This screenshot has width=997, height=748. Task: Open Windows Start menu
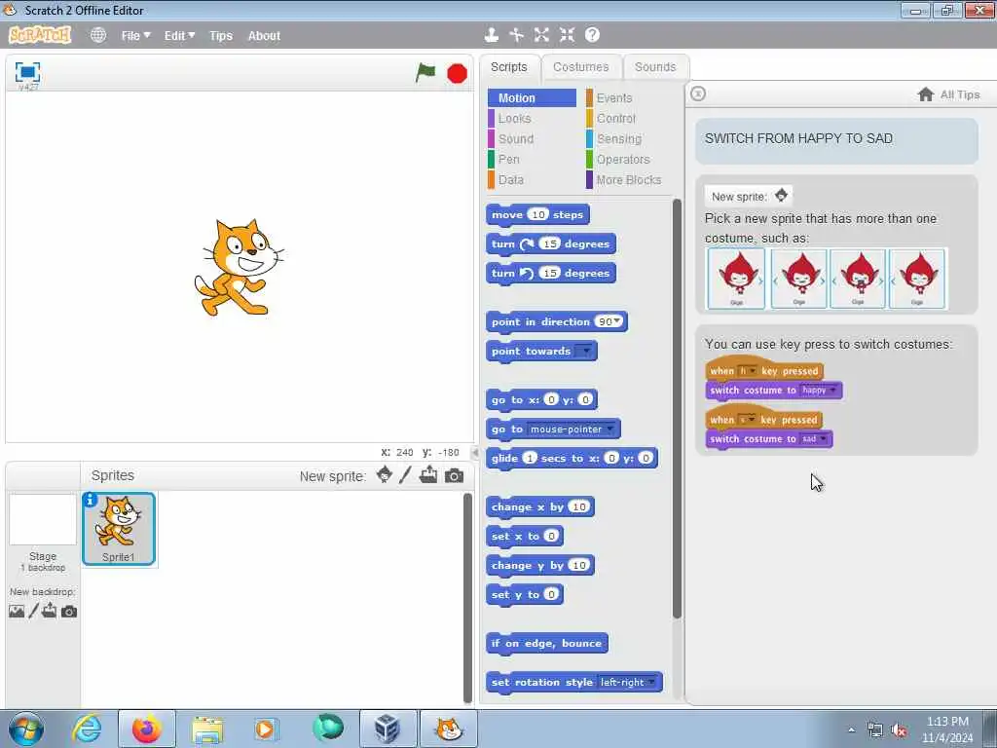(25, 729)
